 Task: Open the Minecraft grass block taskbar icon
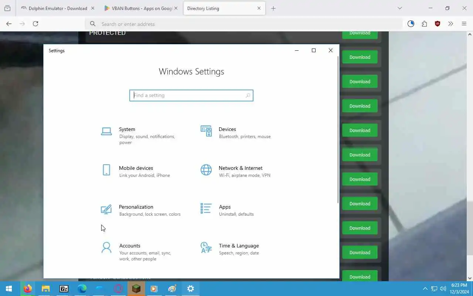(x=136, y=289)
